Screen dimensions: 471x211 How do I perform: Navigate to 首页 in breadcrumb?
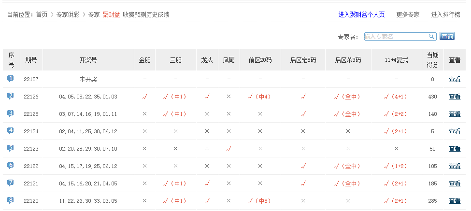42,15
